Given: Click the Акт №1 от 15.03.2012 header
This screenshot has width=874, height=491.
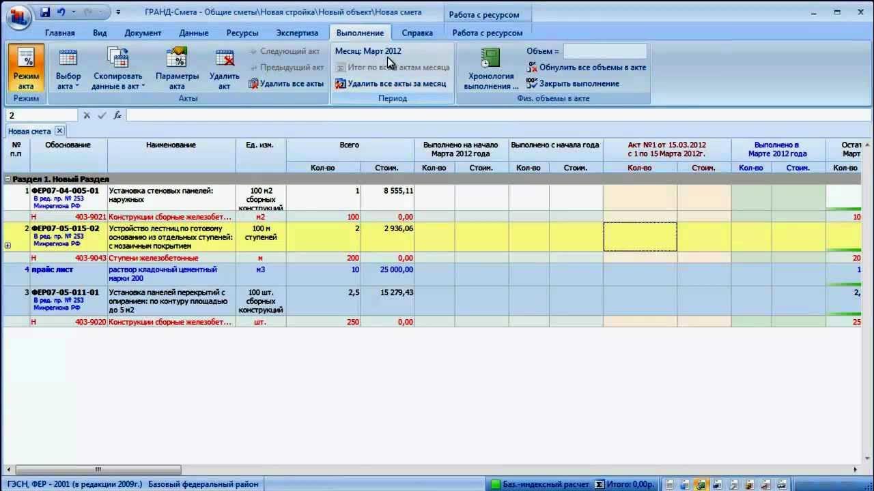Looking at the screenshot, I should click(666, 149).
